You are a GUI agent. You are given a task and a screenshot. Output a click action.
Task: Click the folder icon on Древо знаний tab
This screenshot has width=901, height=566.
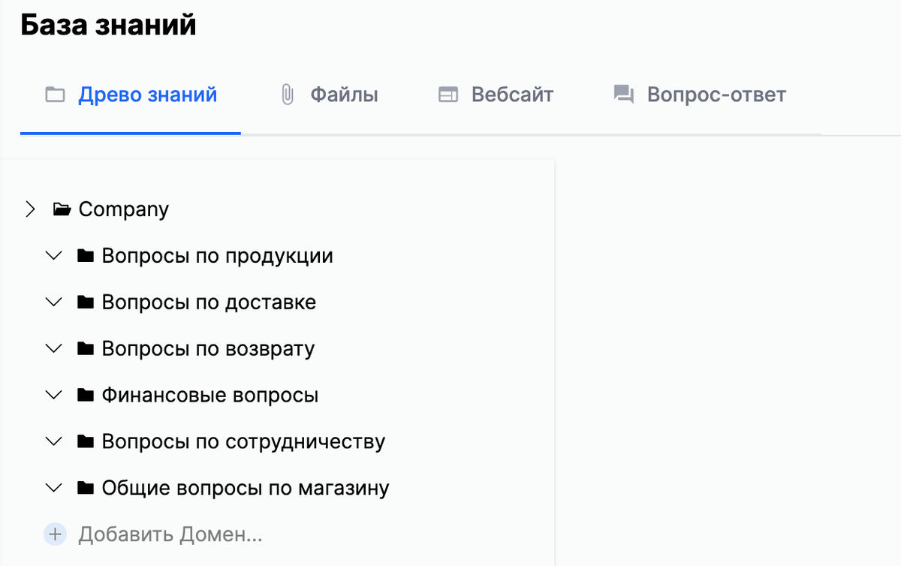(x=55, y=95)
